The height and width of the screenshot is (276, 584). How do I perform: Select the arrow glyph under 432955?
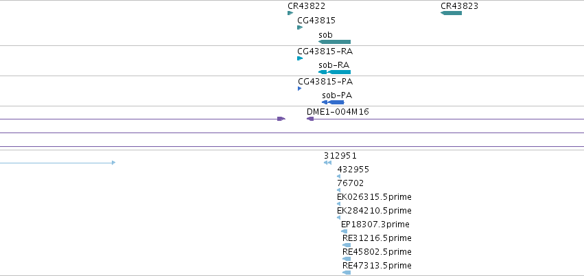click(338, 176)
